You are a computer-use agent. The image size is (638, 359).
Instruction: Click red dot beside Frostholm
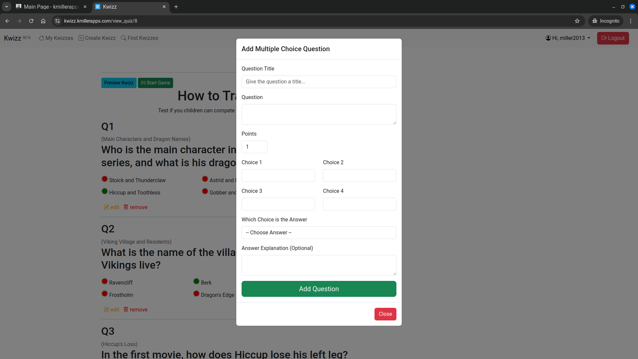pyautogui.click(x=105, y=294)
